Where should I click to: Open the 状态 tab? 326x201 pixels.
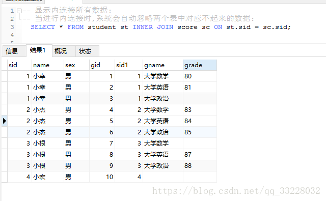coord(87,51)
